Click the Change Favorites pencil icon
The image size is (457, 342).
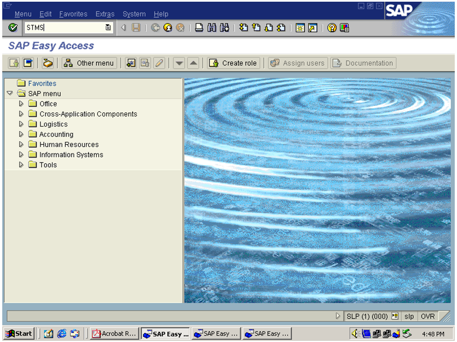point(159,63)
